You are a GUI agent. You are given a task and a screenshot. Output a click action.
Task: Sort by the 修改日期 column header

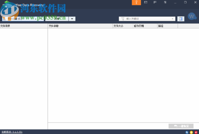click(145, 26)
